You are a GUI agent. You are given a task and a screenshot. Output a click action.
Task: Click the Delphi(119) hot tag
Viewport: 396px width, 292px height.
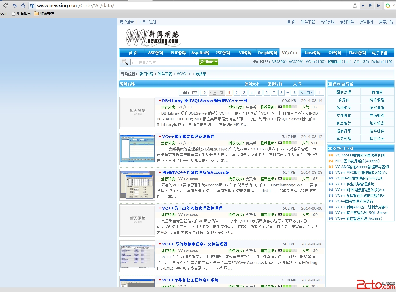pyautogui.click(x=382, y=61)
